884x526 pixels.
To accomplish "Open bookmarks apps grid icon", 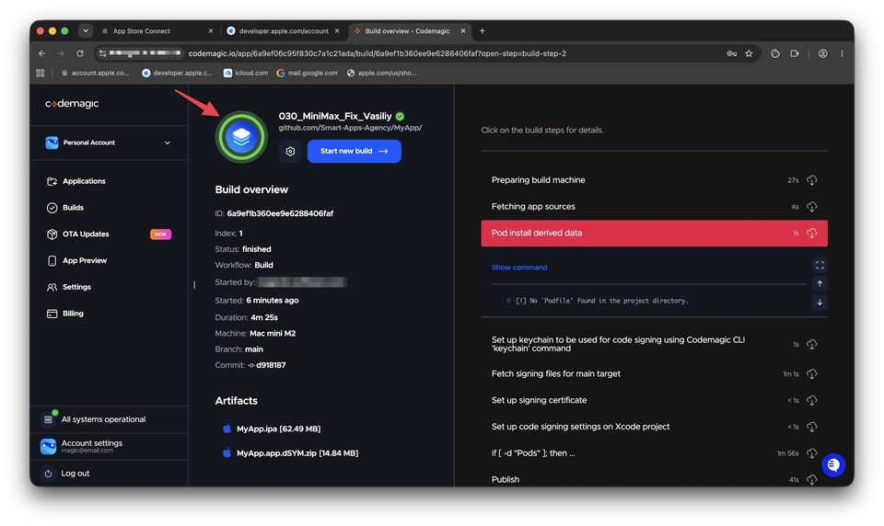I will 40,74.
